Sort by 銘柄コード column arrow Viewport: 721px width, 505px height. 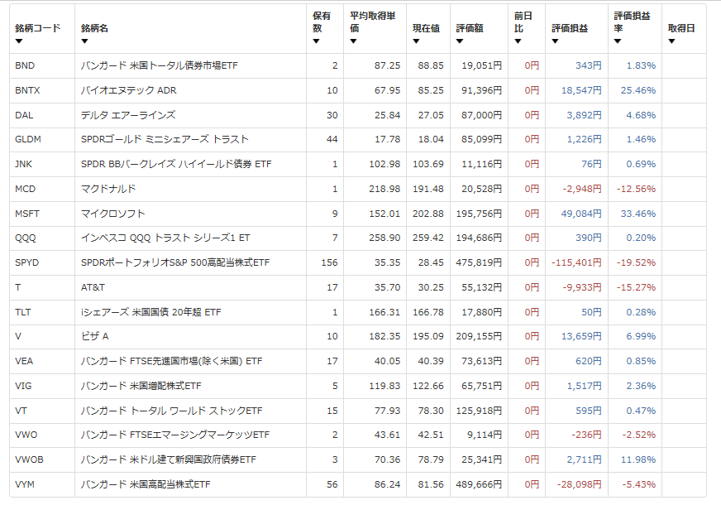tap(18, 41)
